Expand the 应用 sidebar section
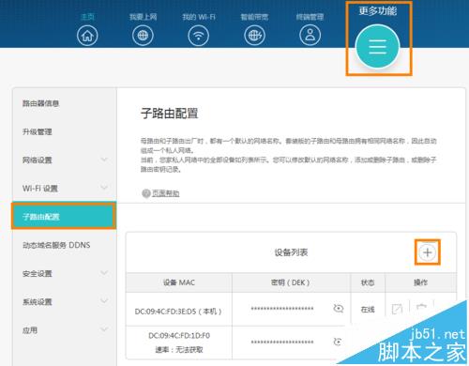 (x=104, y=329)
